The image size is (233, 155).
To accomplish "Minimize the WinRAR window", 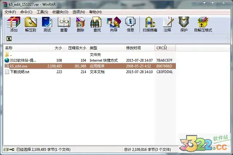I will 205,3.
